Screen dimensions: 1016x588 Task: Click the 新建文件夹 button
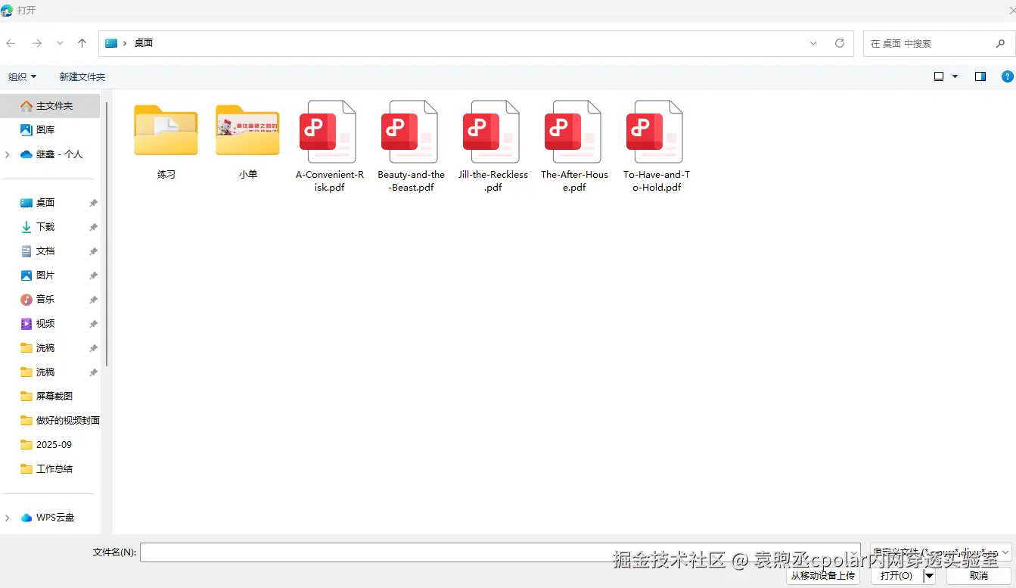(x=82, y=76)
